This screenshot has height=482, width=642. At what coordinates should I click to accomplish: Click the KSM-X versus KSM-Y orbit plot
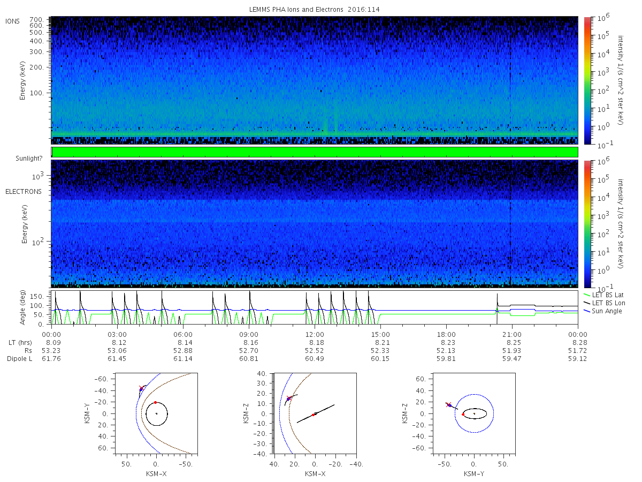(156, 413)
